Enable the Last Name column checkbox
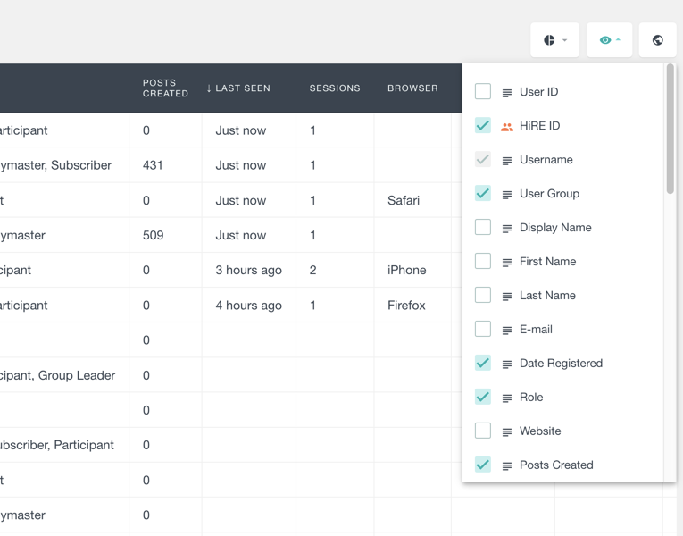This screenshot has width=683, height=536. tap(483, 295)
